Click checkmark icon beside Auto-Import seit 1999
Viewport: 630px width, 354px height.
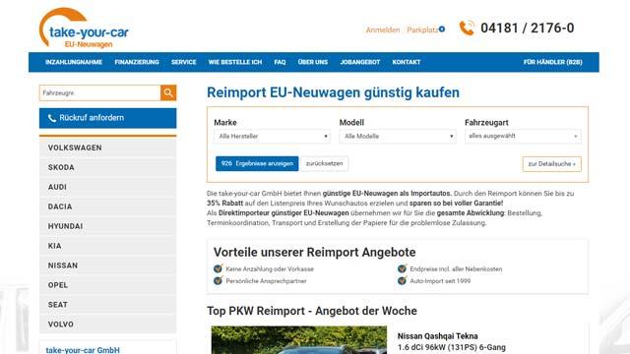[x=403, y=280]
